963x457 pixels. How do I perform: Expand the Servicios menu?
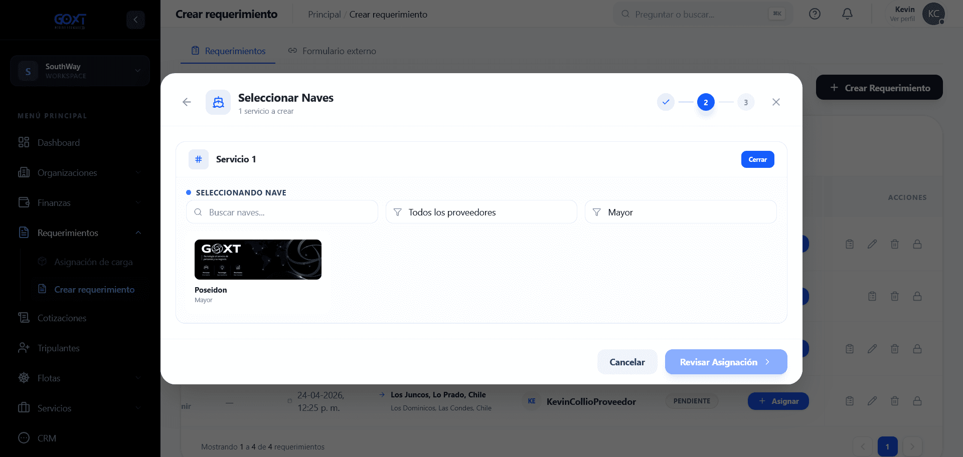(x=80, y=408)
